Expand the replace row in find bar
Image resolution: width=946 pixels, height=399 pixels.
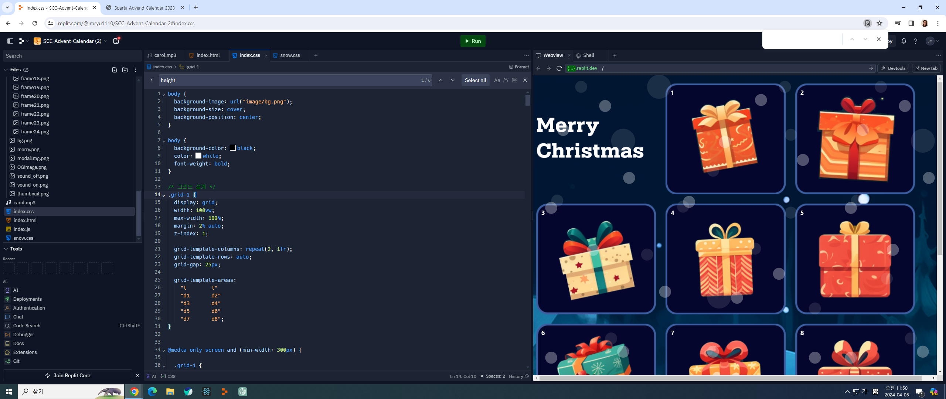click(x=152, y=80)
